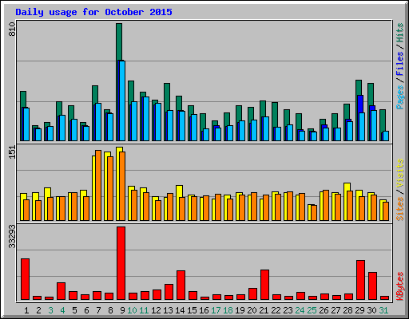Click the day 9 axis label
Image resolution: width=409 pixels, height=319 pixels.
pos(122,310)
